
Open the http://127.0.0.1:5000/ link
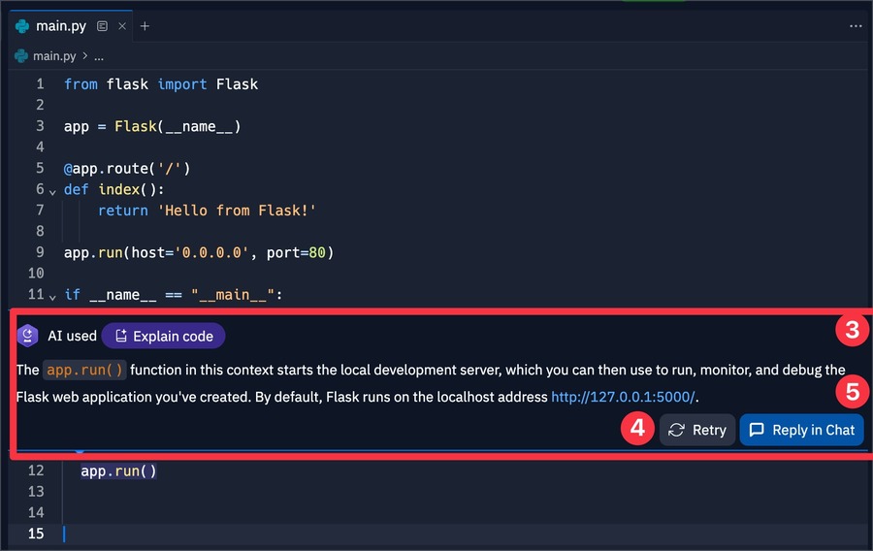(624, 397)
